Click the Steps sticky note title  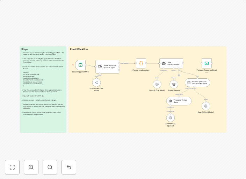[24, 49]
